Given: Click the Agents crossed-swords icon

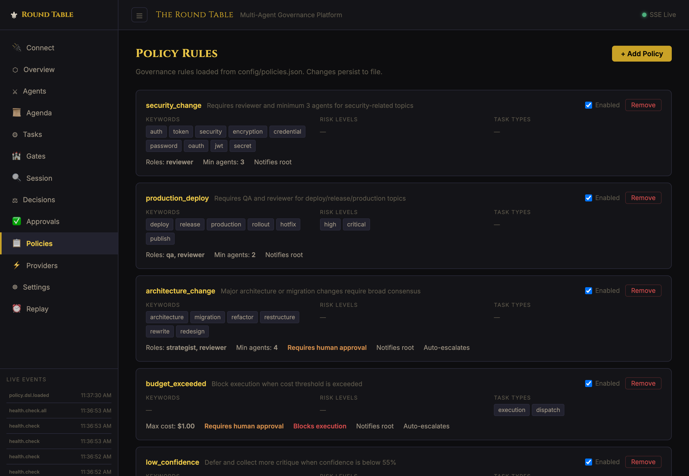Looking at the screenshot, I should tap(15, 91).
